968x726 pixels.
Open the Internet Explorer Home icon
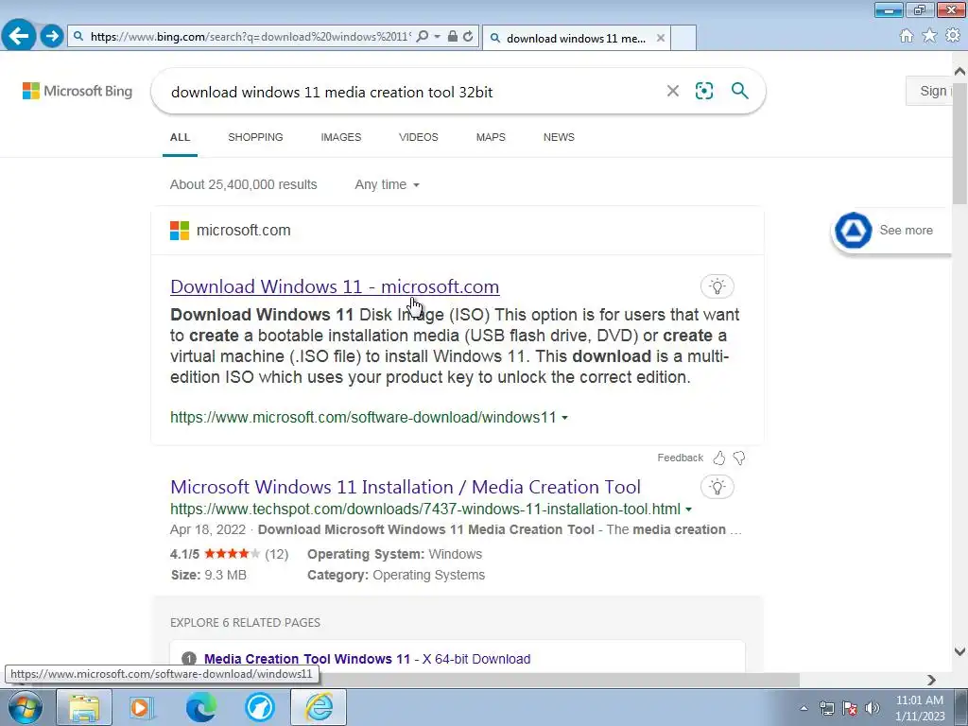907,36
